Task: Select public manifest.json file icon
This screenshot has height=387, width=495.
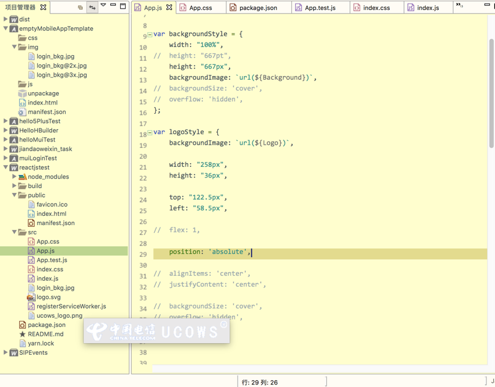Action: pos(32,223)
